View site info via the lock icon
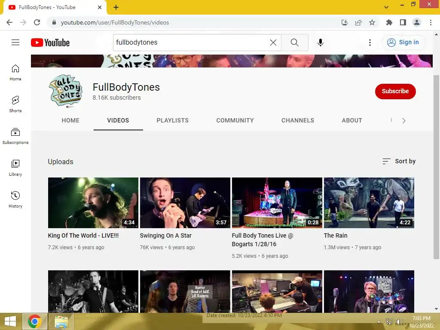 coord(54,22)
